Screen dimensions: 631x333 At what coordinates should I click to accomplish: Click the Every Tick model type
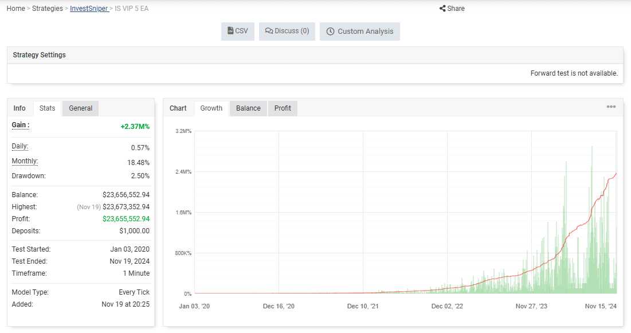pyautogui.click(x=134, y=292)
